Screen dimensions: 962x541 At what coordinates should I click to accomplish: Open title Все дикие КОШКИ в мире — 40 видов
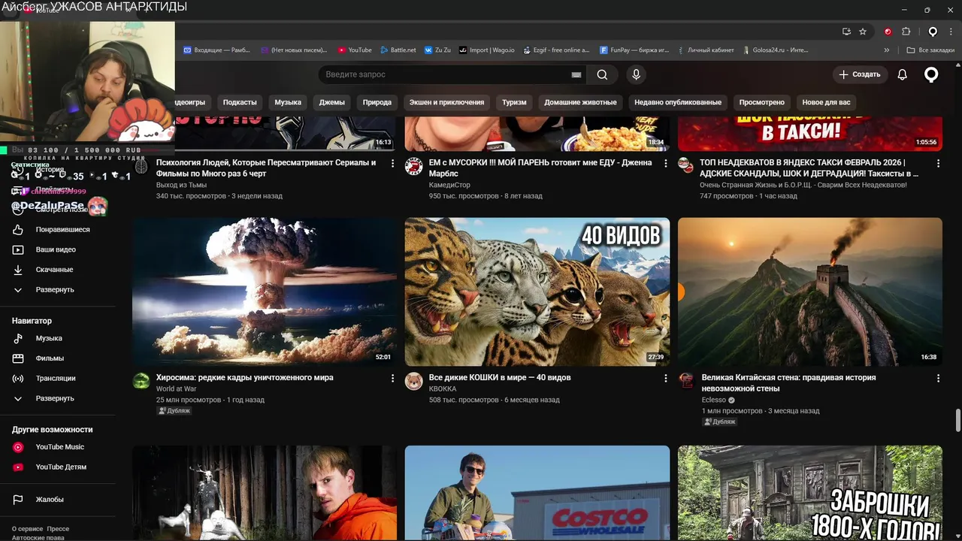500,377
